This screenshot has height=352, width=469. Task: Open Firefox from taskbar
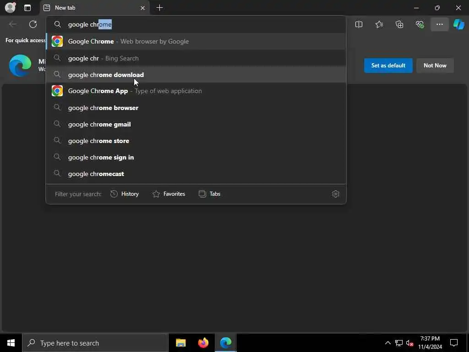pyautogui.click(x=203, y=343)
